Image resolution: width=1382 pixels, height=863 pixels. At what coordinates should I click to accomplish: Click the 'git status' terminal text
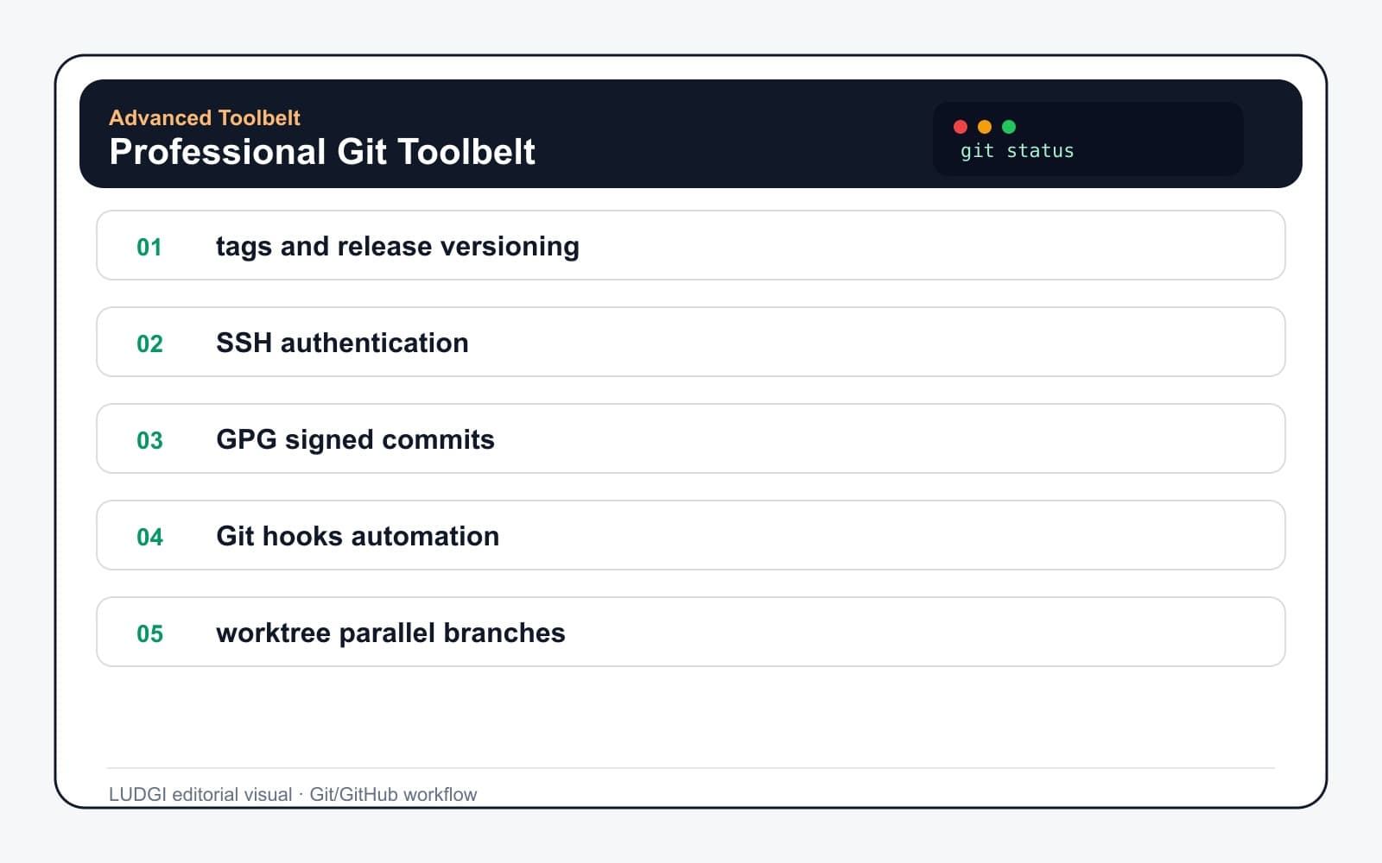[x=1017, y=151]
